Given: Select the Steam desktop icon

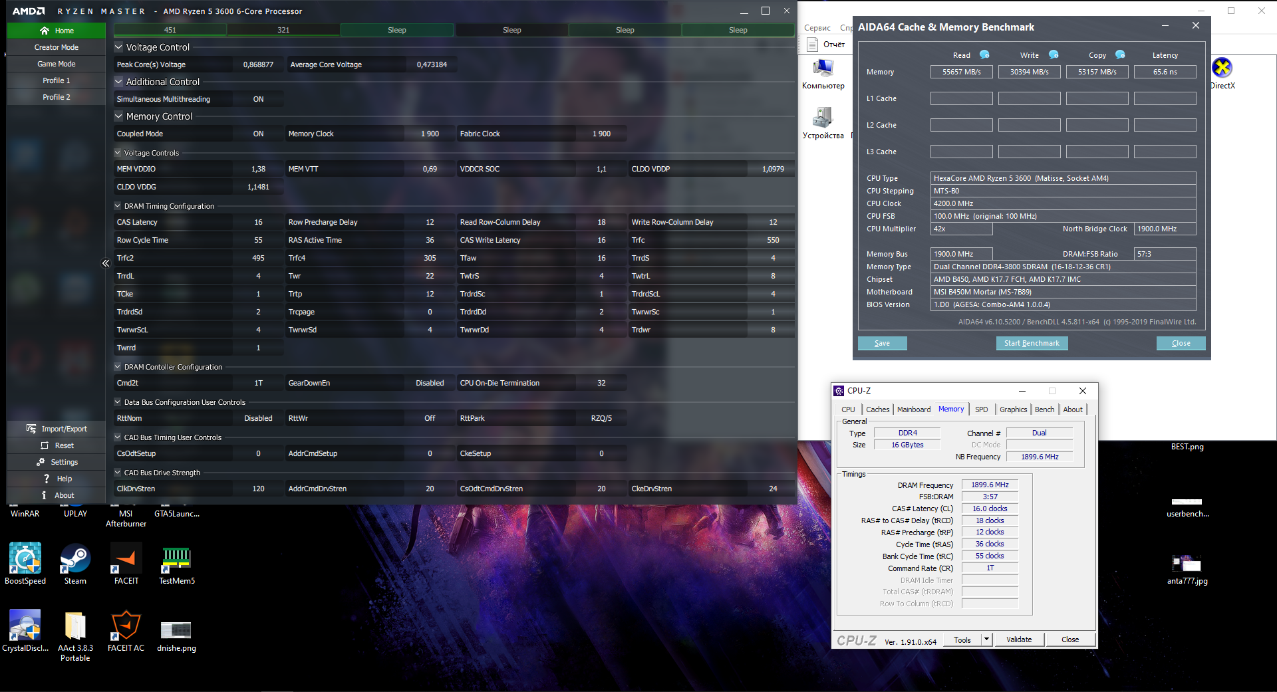Looking at the screenshot, I should pos(75,564).
